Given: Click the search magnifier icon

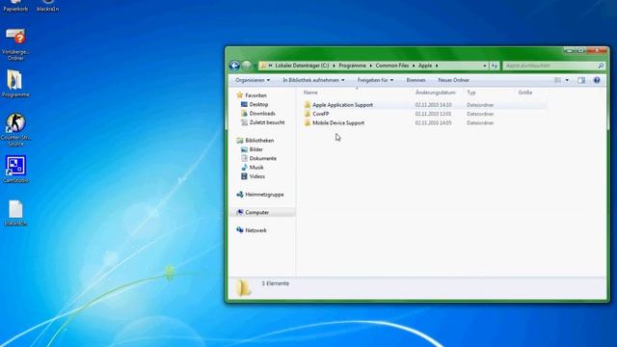Looking at the screenshot, I should click(x=601, y=66).
